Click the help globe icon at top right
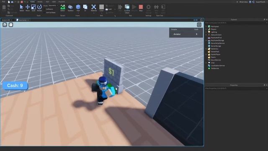 [x=250, y=2]
